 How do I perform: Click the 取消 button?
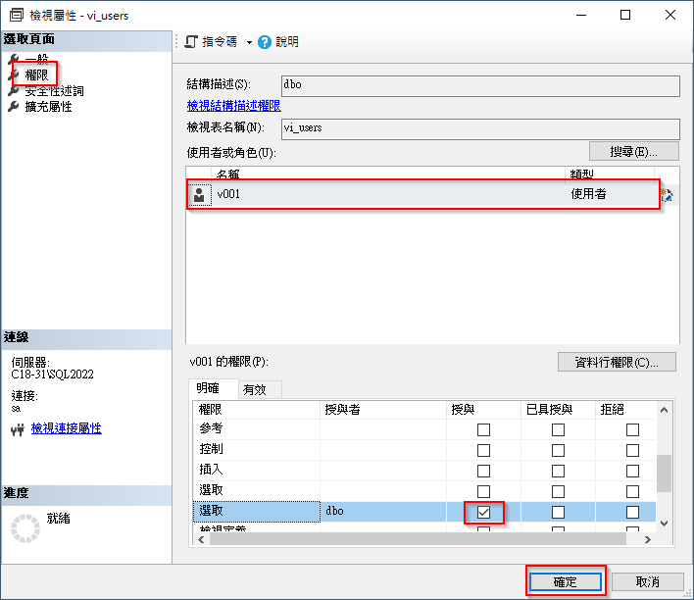point(648,581)
